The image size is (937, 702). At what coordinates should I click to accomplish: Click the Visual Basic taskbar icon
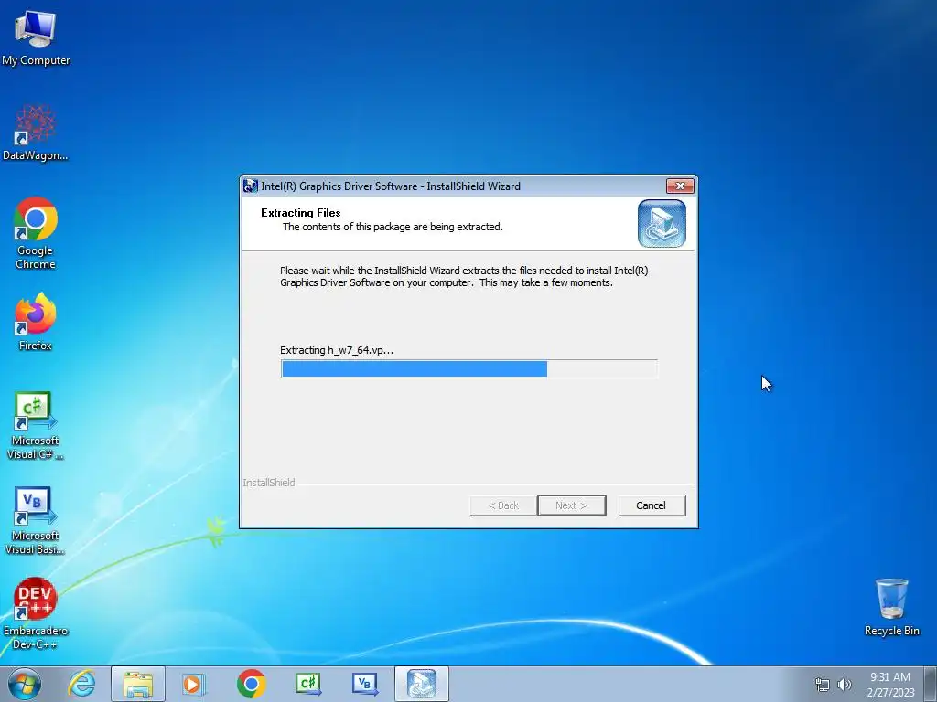364,684
